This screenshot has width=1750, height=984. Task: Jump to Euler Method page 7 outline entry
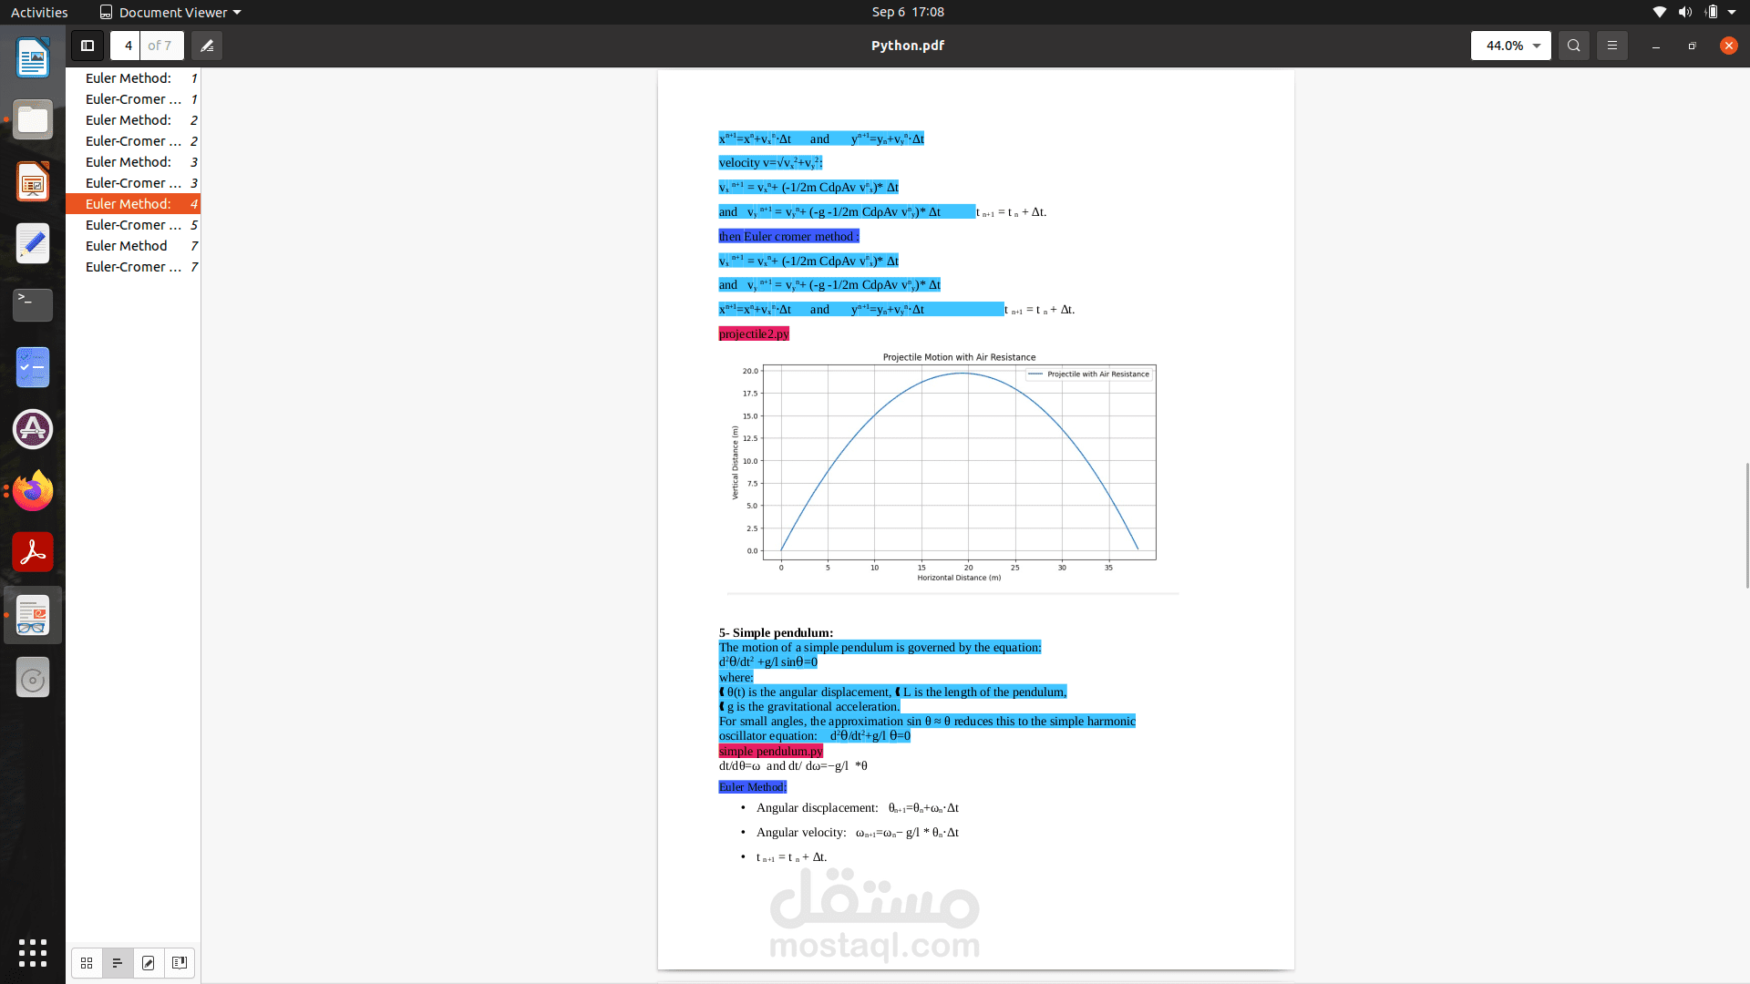[127, 246]
